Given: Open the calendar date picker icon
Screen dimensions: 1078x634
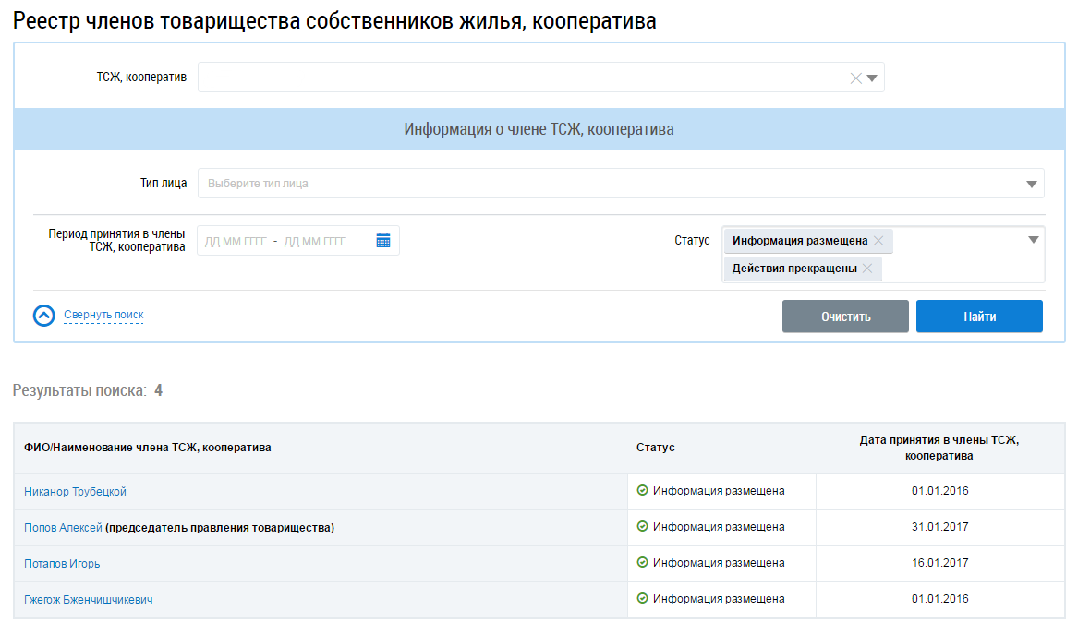Looking at the screenshot, I should pyautogui.click(x=383, y=241).
